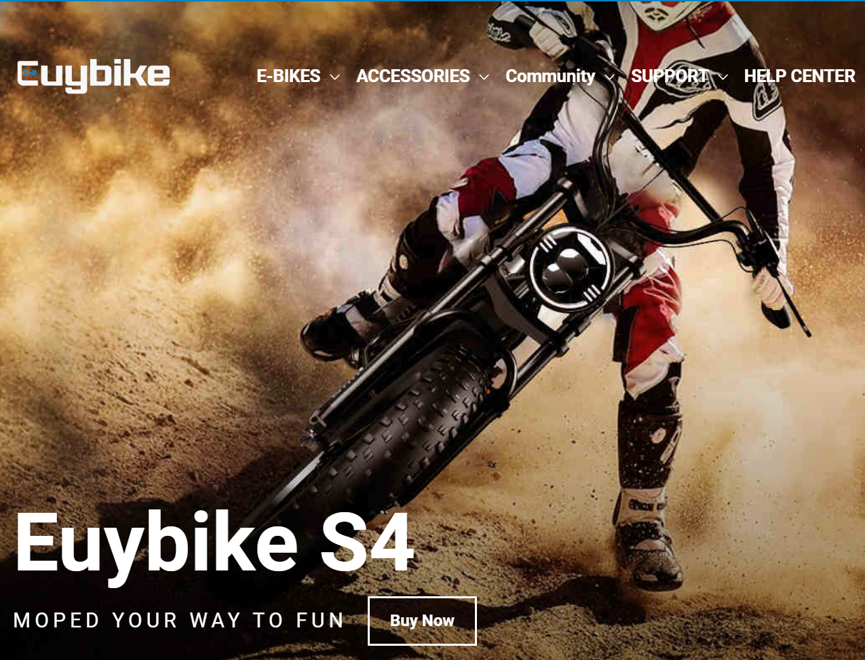
Task: Expand the chevron after SUPPORT
Action: pyautogui.click(x=723, y=77)
